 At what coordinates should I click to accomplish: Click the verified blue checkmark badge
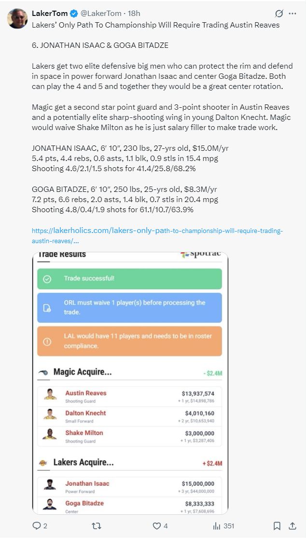coord(72,13)
